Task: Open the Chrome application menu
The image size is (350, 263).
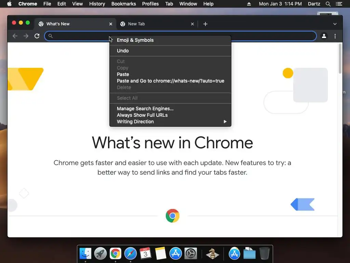Action: click(x=28, y=4)
